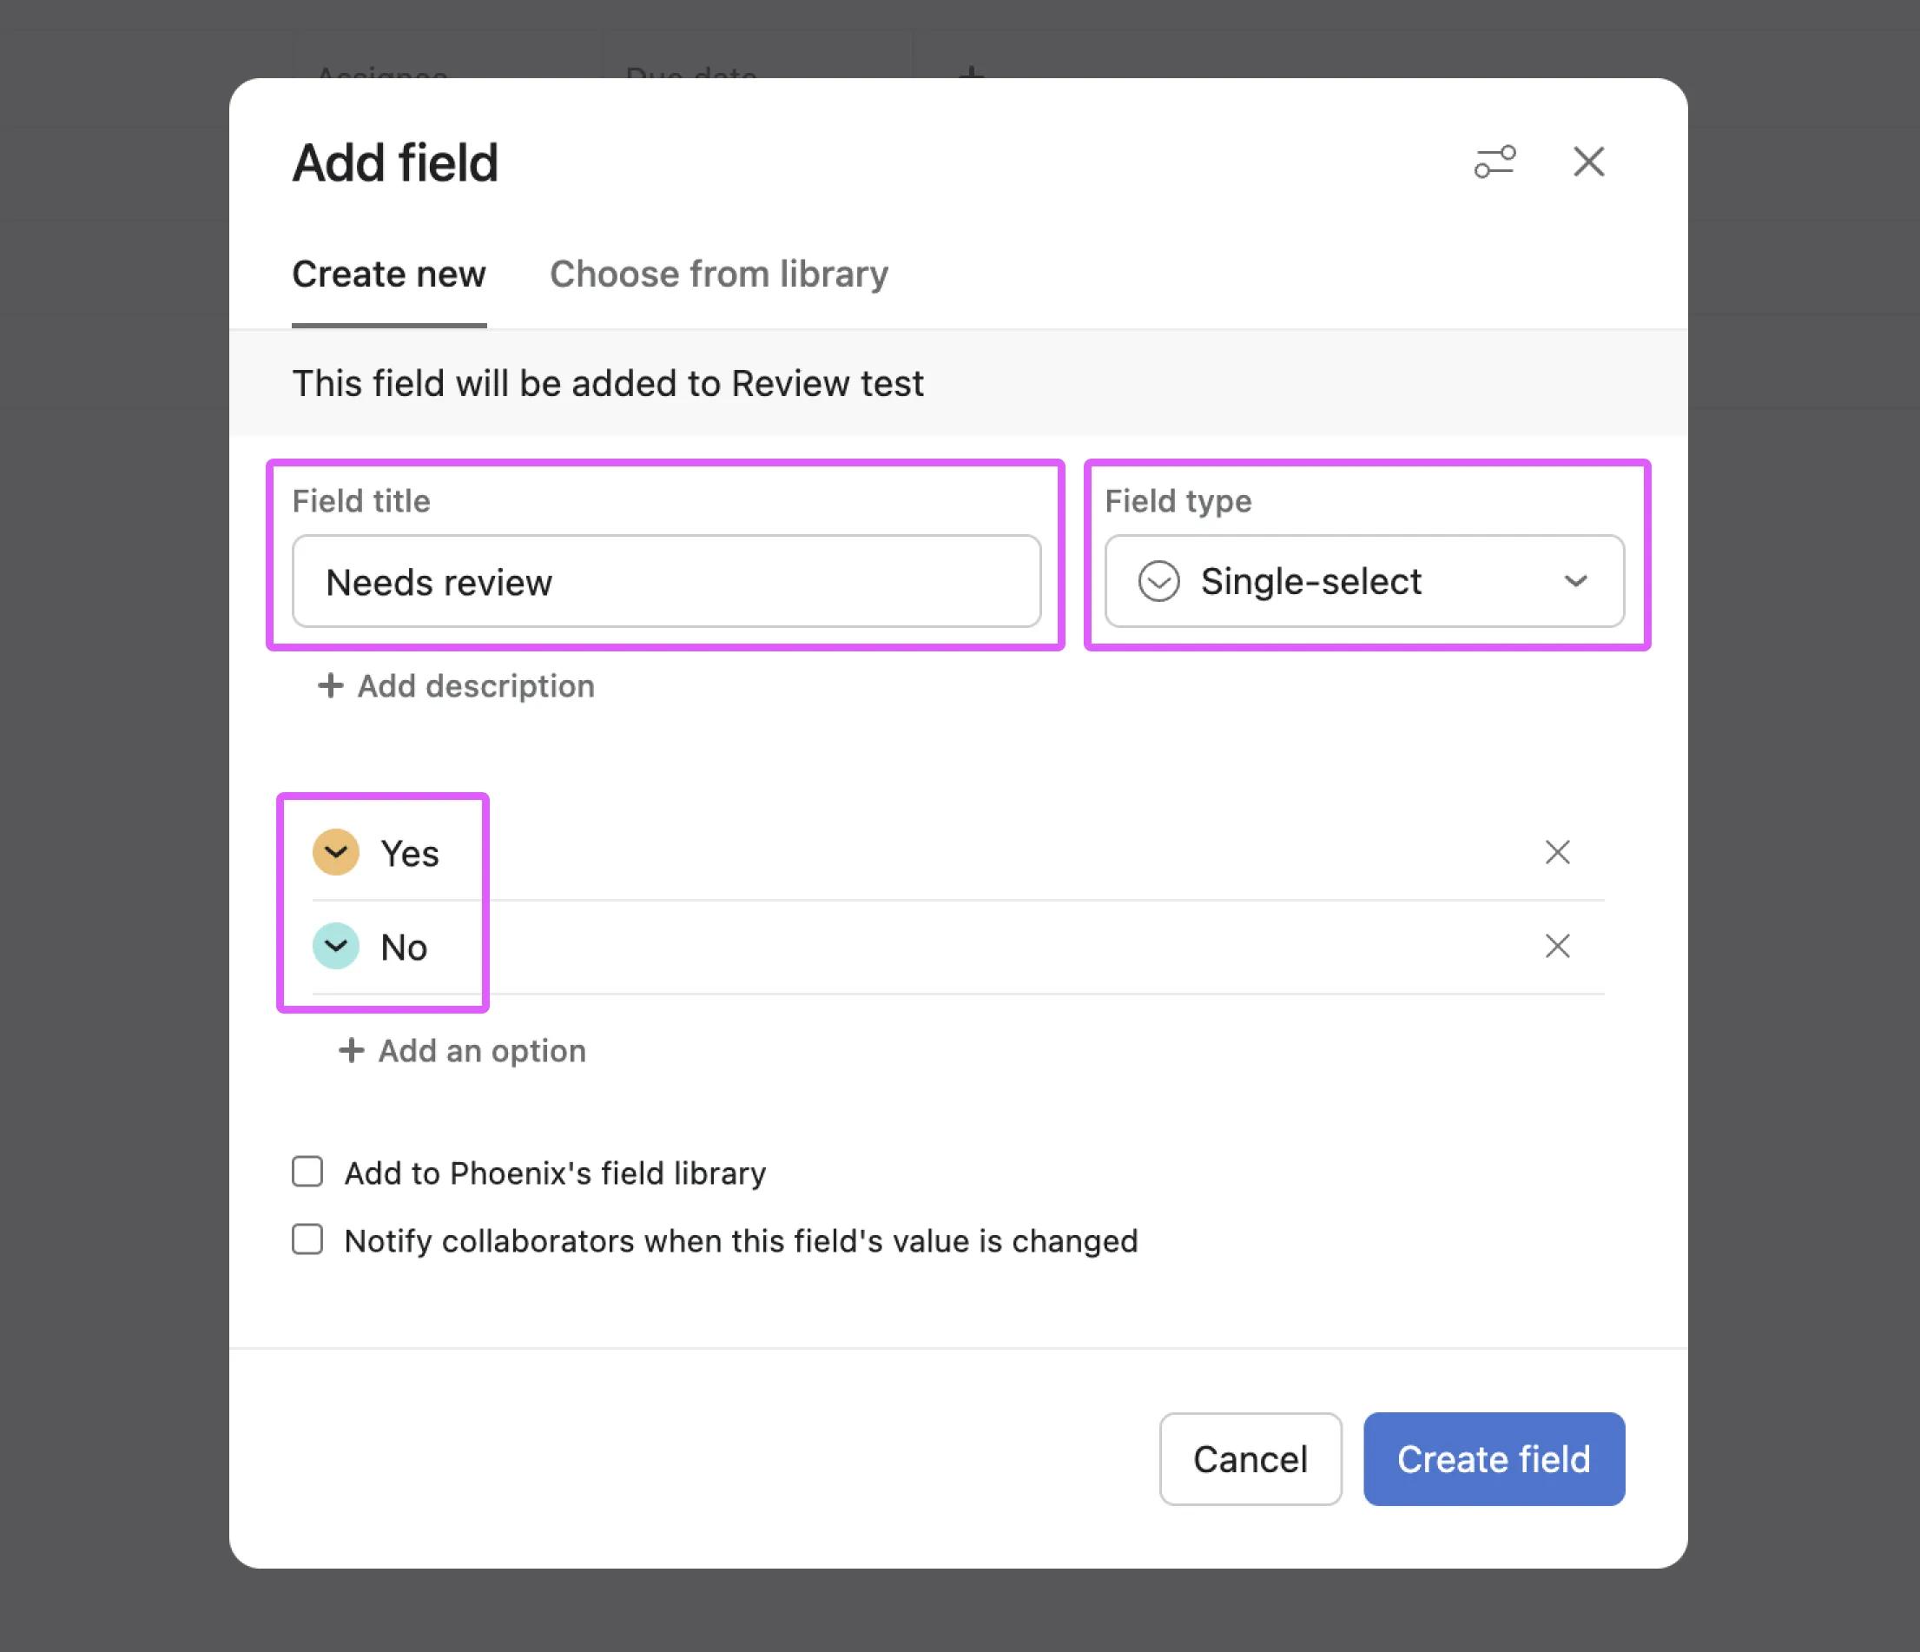Switch to Choose from library tab
The width and height of the screenshot is (1920, 1652).
tap(718, 274)
